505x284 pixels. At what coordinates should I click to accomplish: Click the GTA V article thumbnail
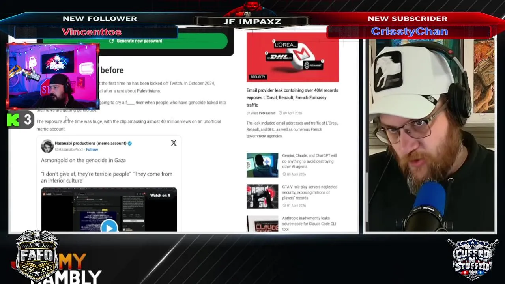(262, 196)
